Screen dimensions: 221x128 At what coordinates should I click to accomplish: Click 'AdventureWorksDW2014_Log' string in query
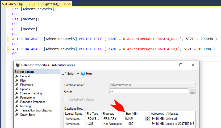tap(151, 49)
